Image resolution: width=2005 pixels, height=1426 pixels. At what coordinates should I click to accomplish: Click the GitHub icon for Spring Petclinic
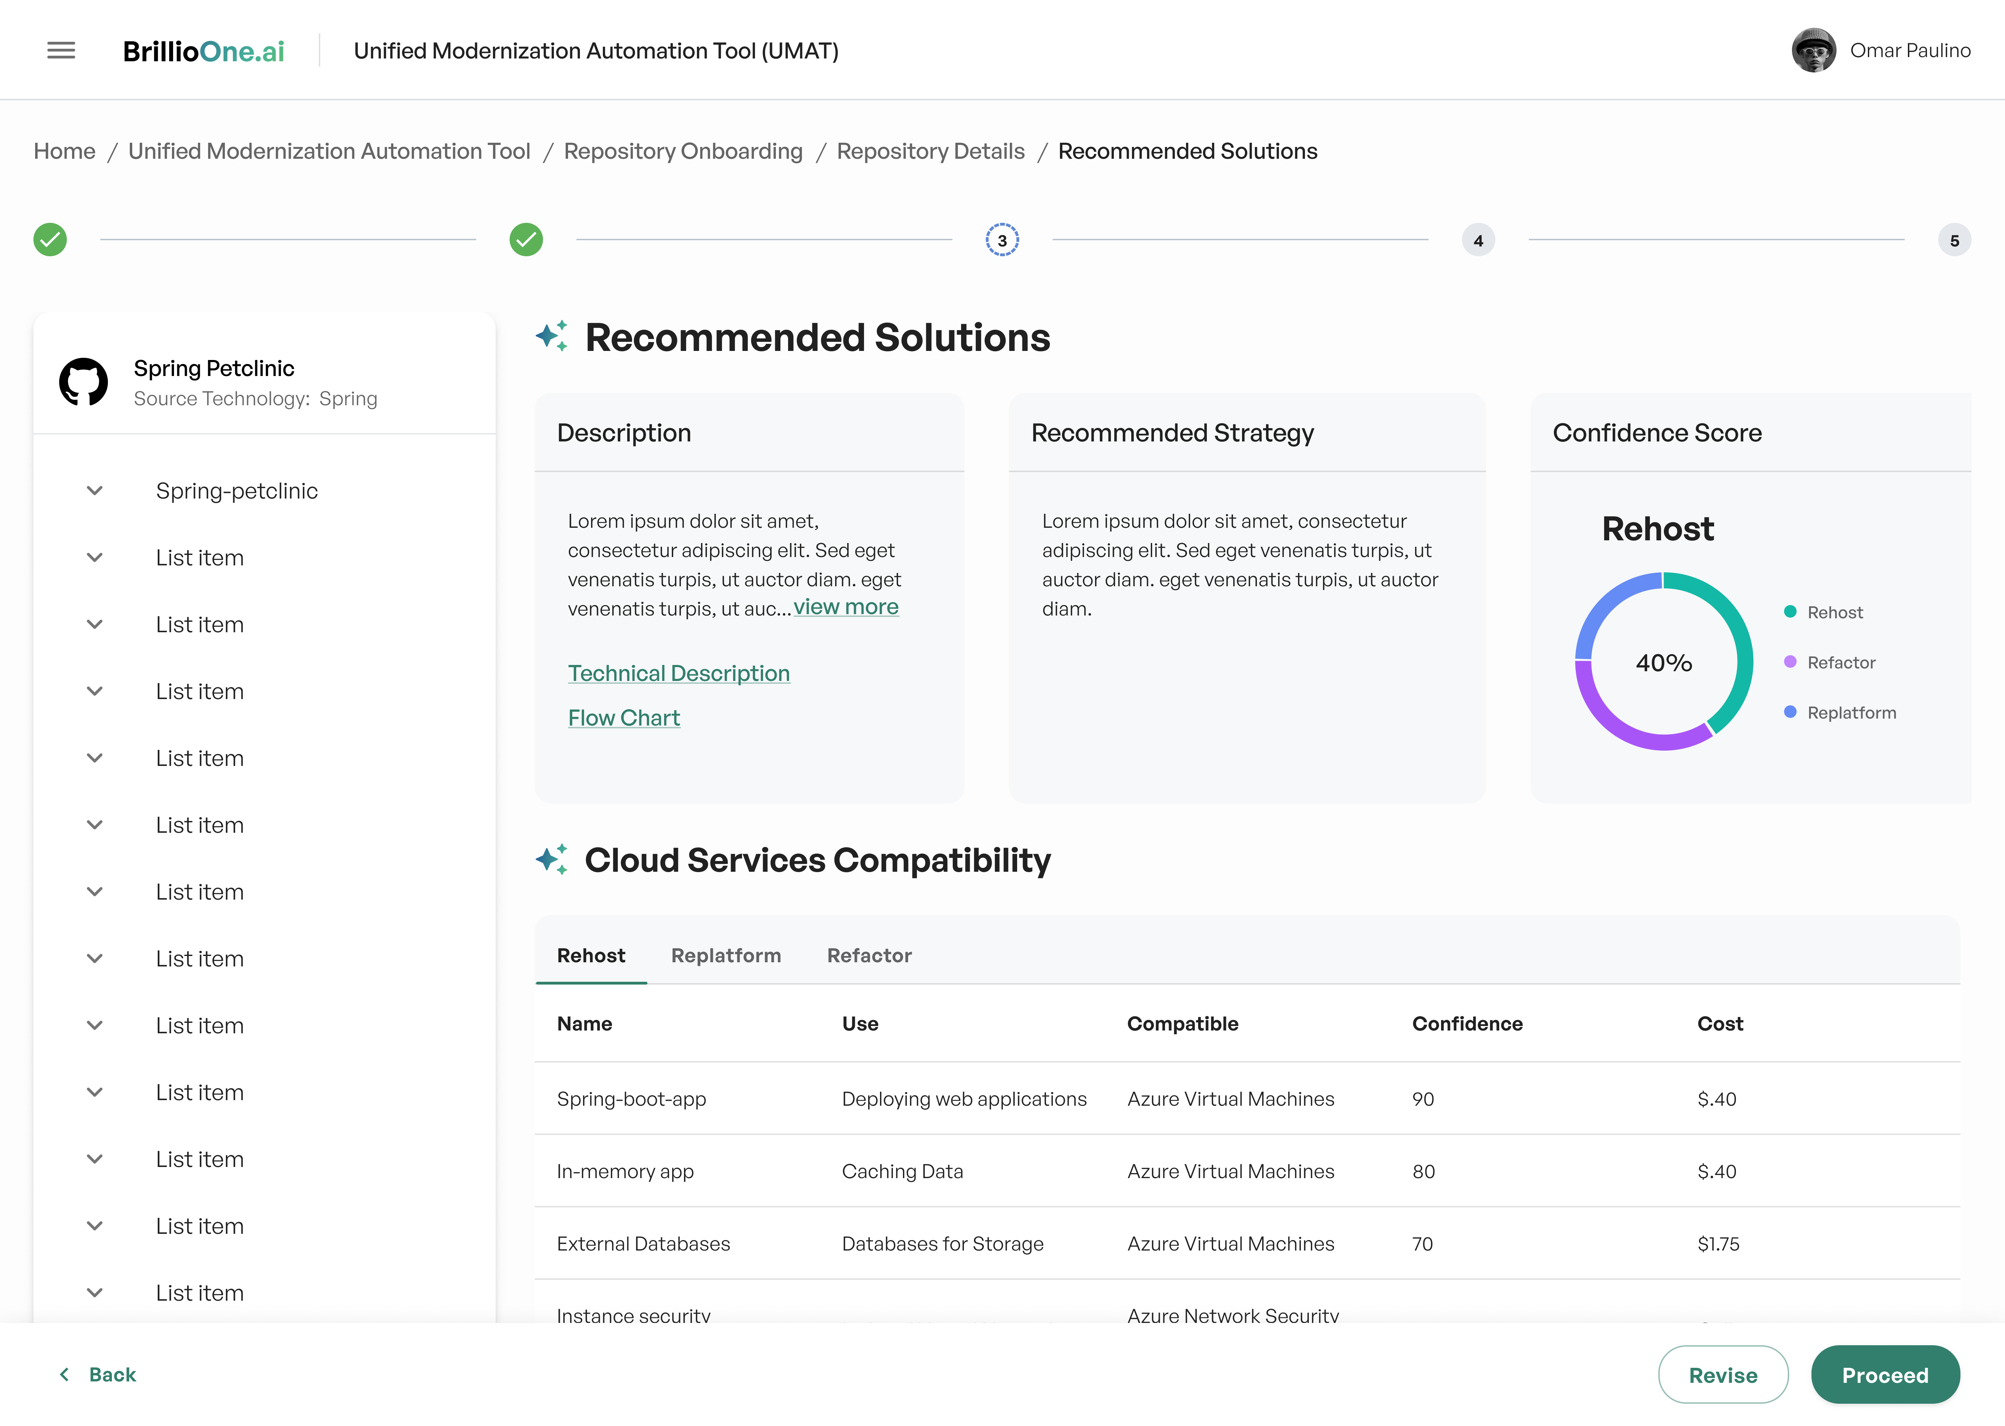[x=84, y=382]
